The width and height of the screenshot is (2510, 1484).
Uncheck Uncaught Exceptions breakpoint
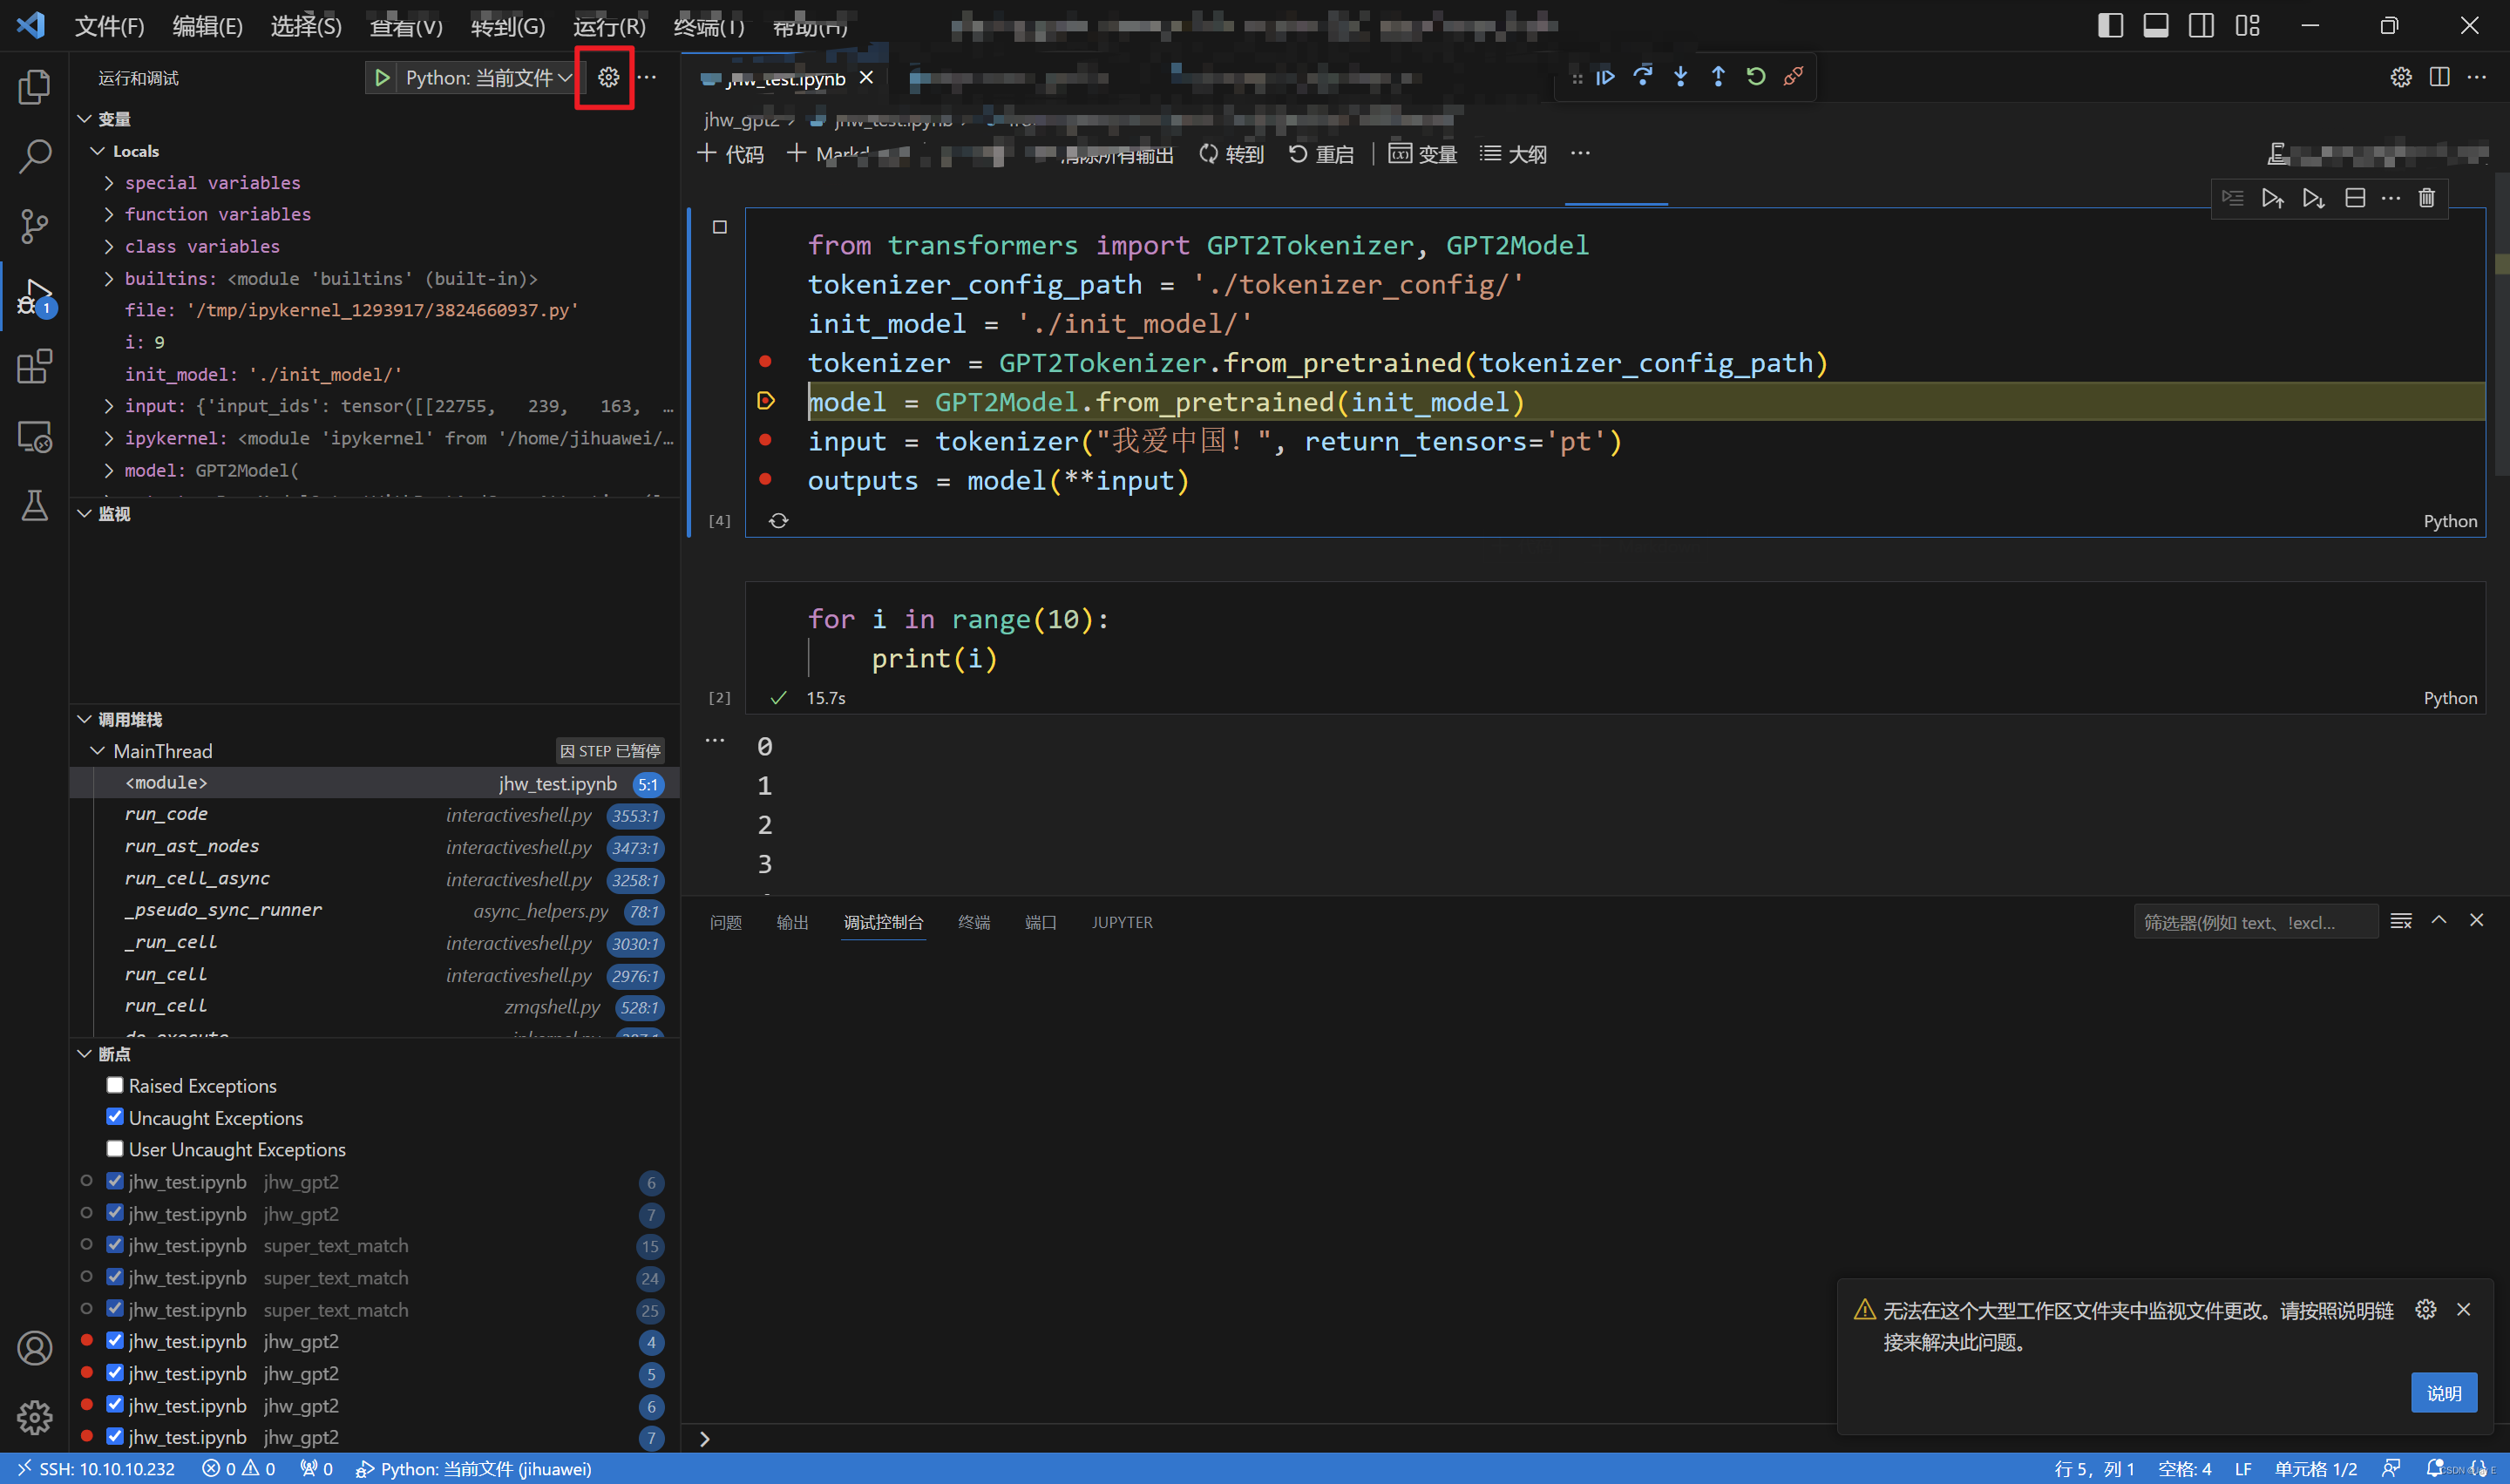115,1117
